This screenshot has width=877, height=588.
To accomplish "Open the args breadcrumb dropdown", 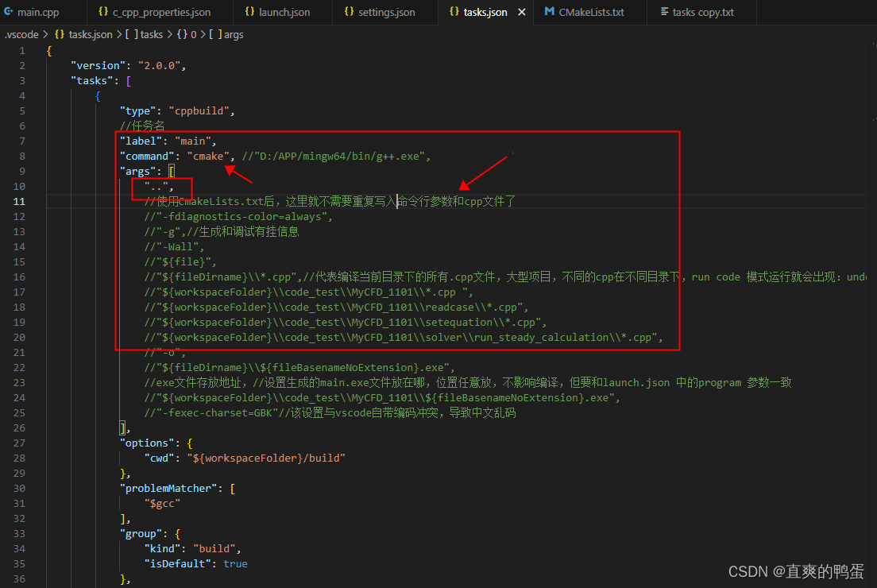I will tap(230, 34).
